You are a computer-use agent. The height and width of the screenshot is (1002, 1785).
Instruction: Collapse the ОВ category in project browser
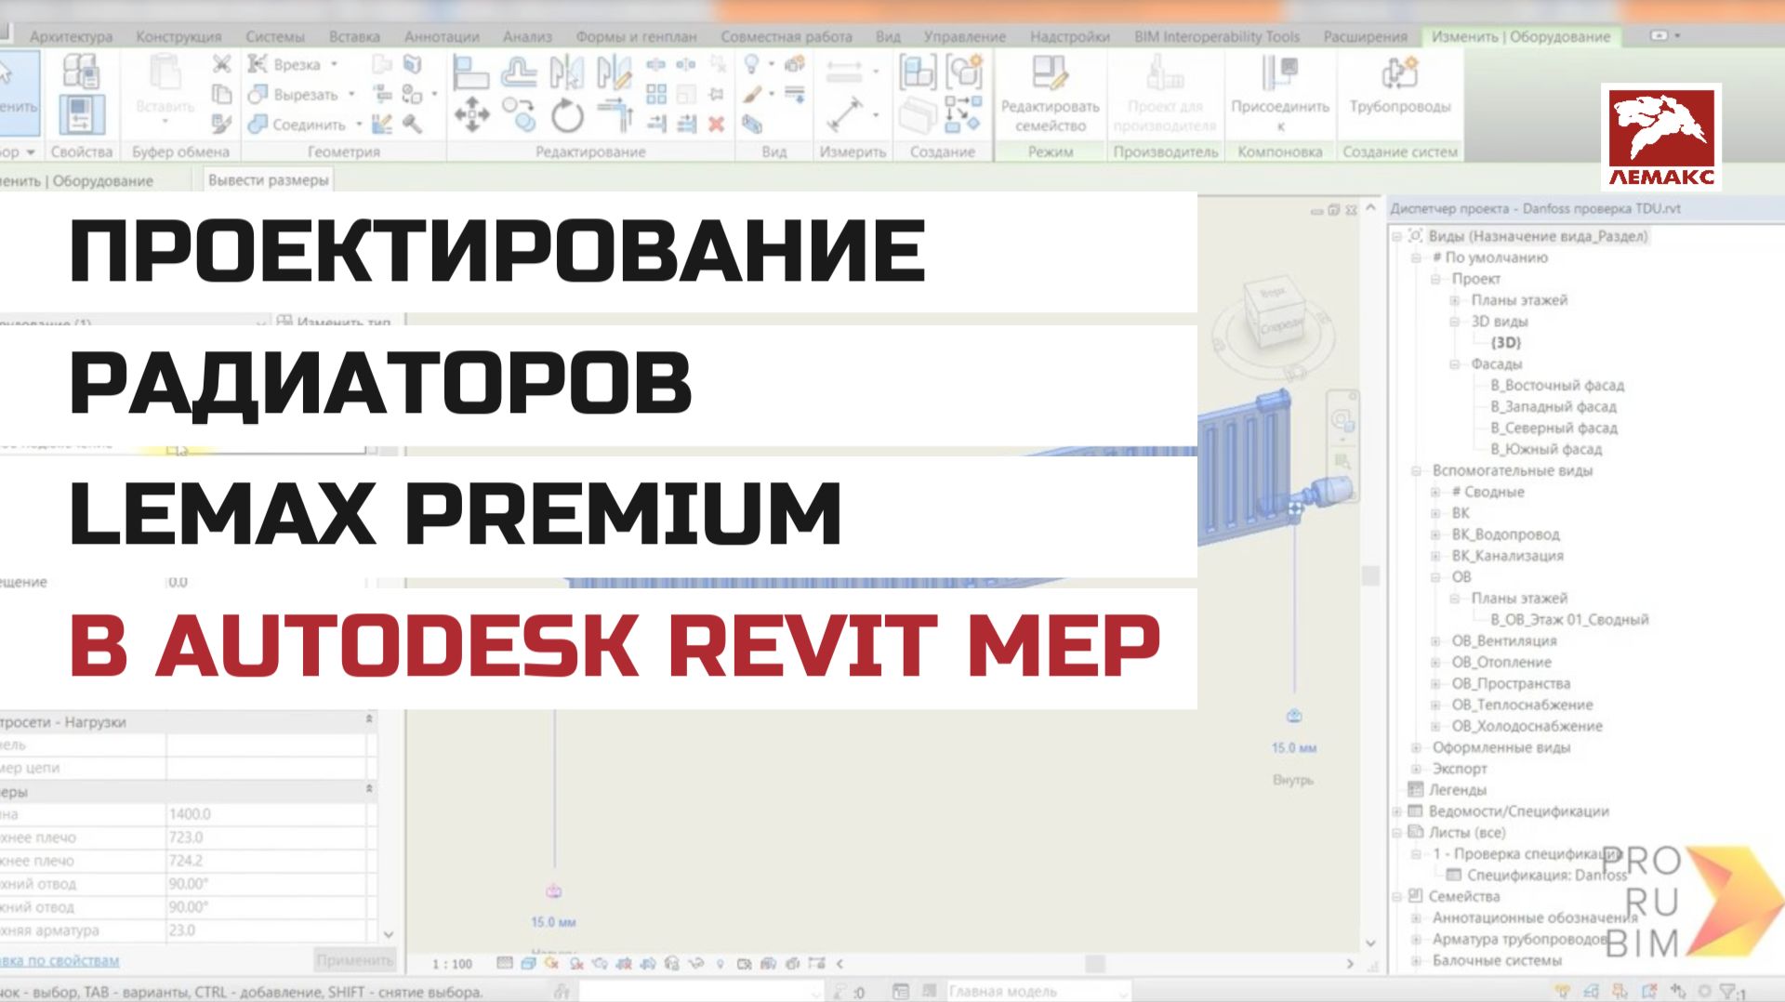point(1437,576)
